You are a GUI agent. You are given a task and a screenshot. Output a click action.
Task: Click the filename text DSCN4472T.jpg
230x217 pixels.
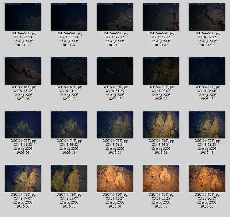207,87
